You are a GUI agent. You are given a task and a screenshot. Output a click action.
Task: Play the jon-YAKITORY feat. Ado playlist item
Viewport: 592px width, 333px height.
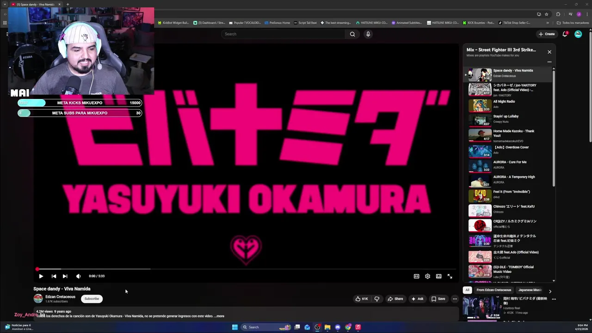point(508,89)
